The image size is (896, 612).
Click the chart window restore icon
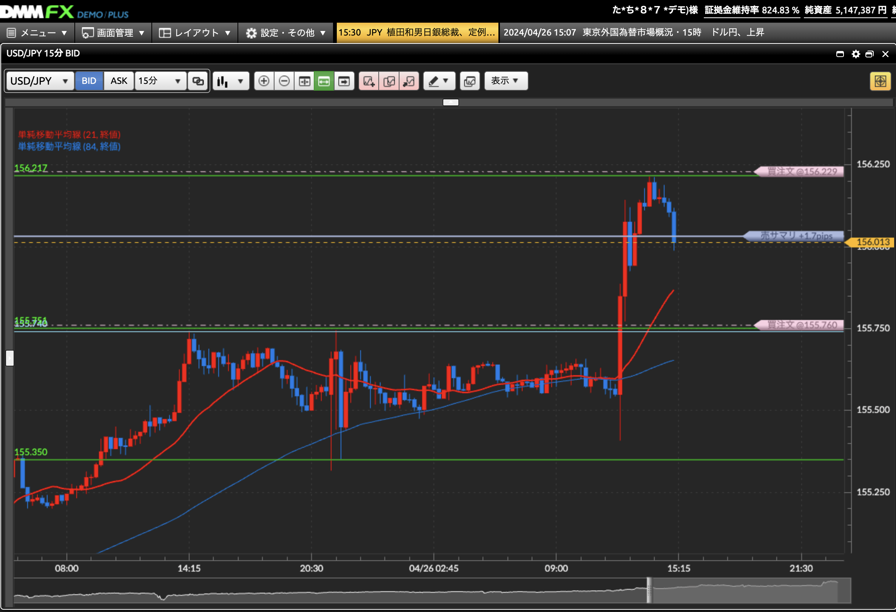tap(870, 54)
